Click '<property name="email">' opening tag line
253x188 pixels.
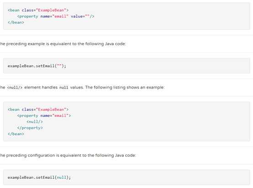(44, 115)
